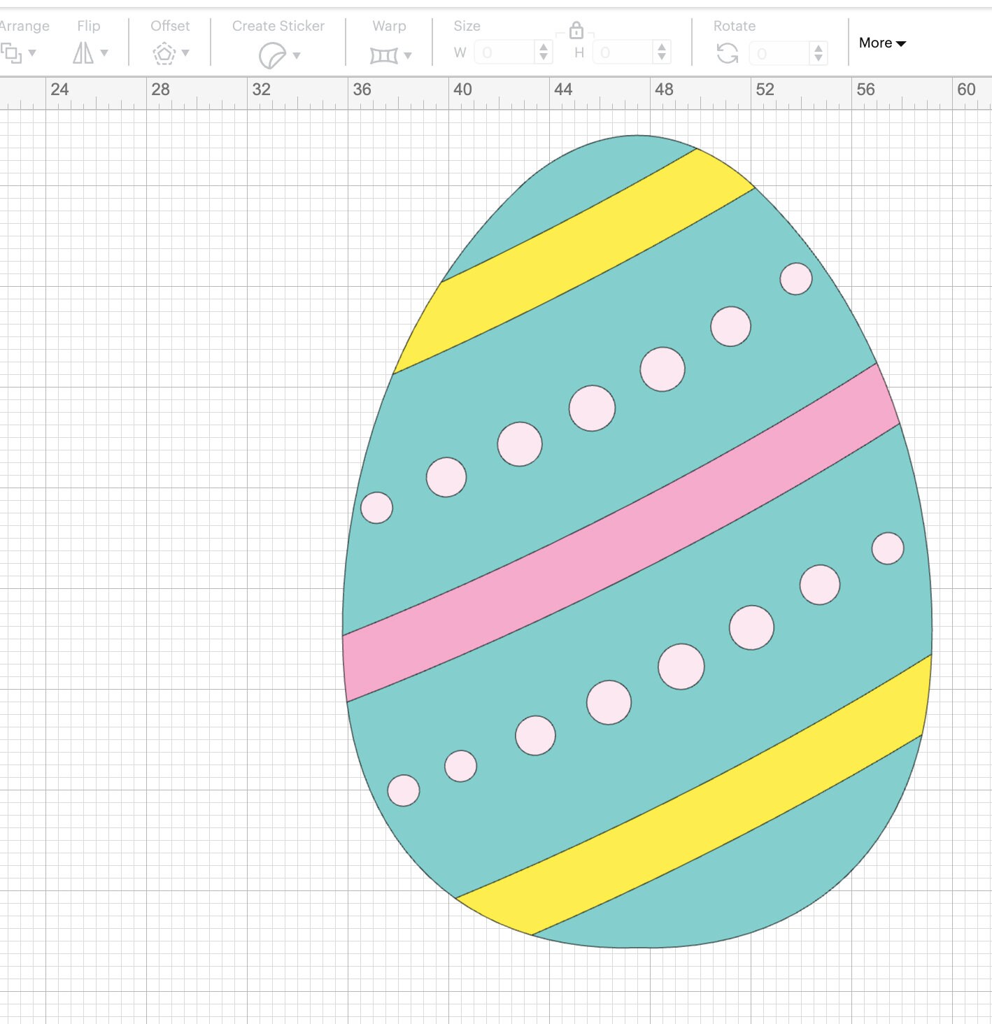Click ruler mark 40
The height and width of the screenshot is (1024, 992).
(x=462, y=90)
